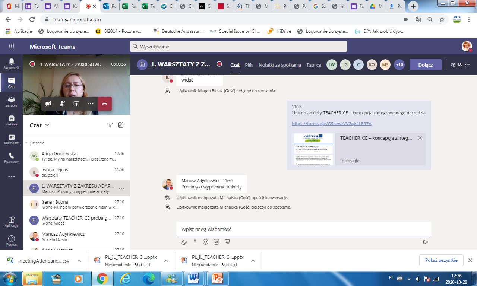Open the TEACHER-CE form preview thumbnail

(313, 149)
